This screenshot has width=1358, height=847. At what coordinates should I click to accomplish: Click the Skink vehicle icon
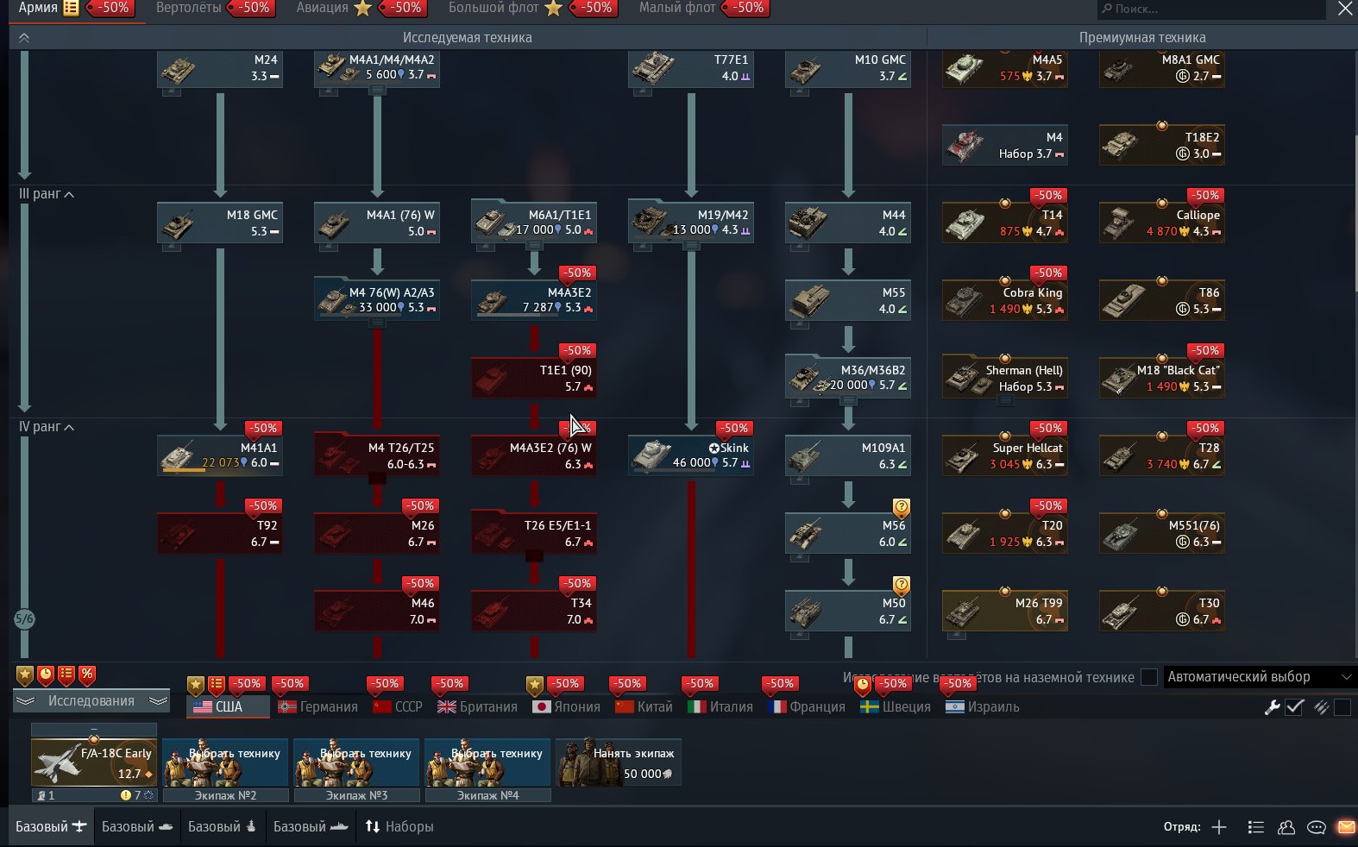tap(651, 455)
